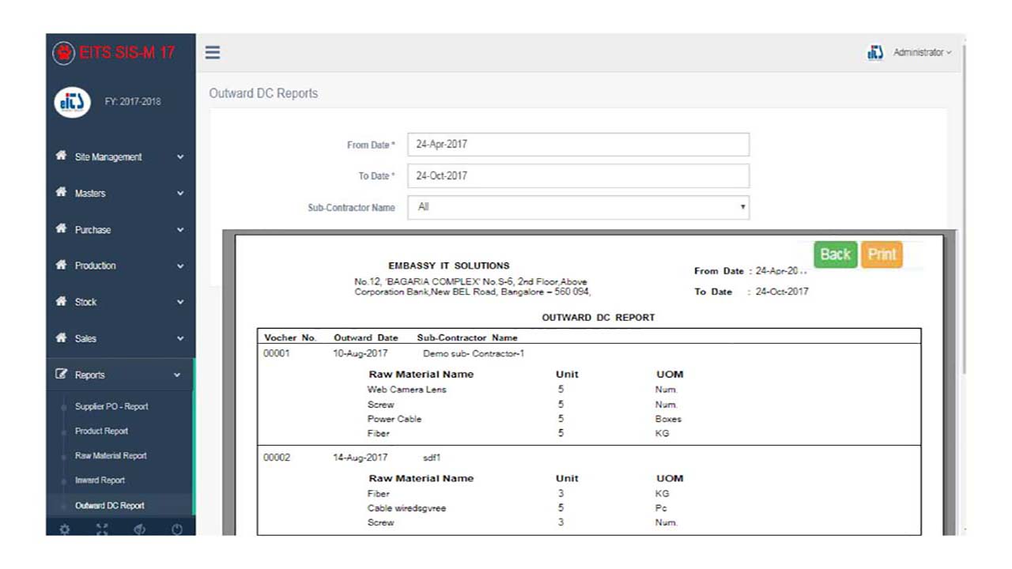Viewport: 1012px width, 569px height.
Task: Expand the Sales chevron
Action: pos(180,339)
